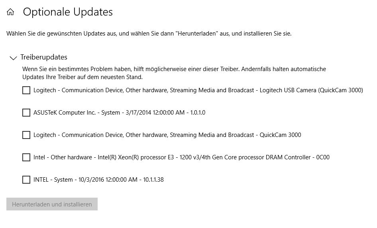Click the Herunterladen und installieren button

click(x=52, y=204)
